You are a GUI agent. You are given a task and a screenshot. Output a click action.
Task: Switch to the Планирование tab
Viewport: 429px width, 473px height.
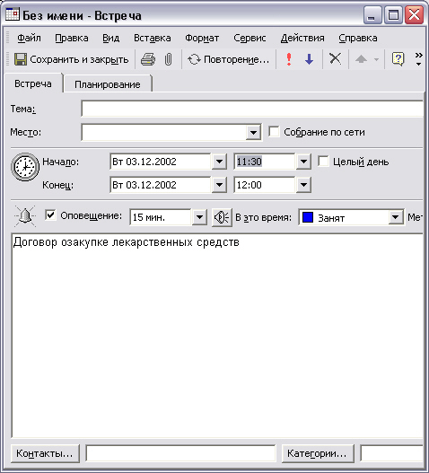108,84
